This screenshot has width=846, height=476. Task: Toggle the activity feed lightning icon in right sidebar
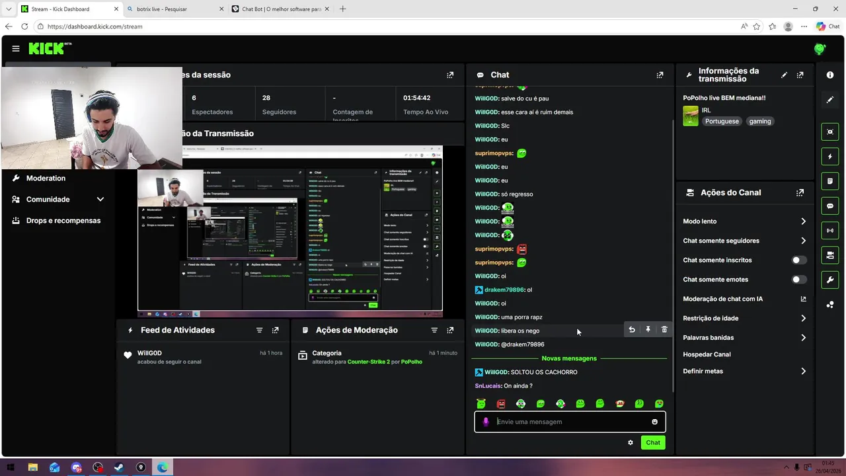(x=830, y=157)
